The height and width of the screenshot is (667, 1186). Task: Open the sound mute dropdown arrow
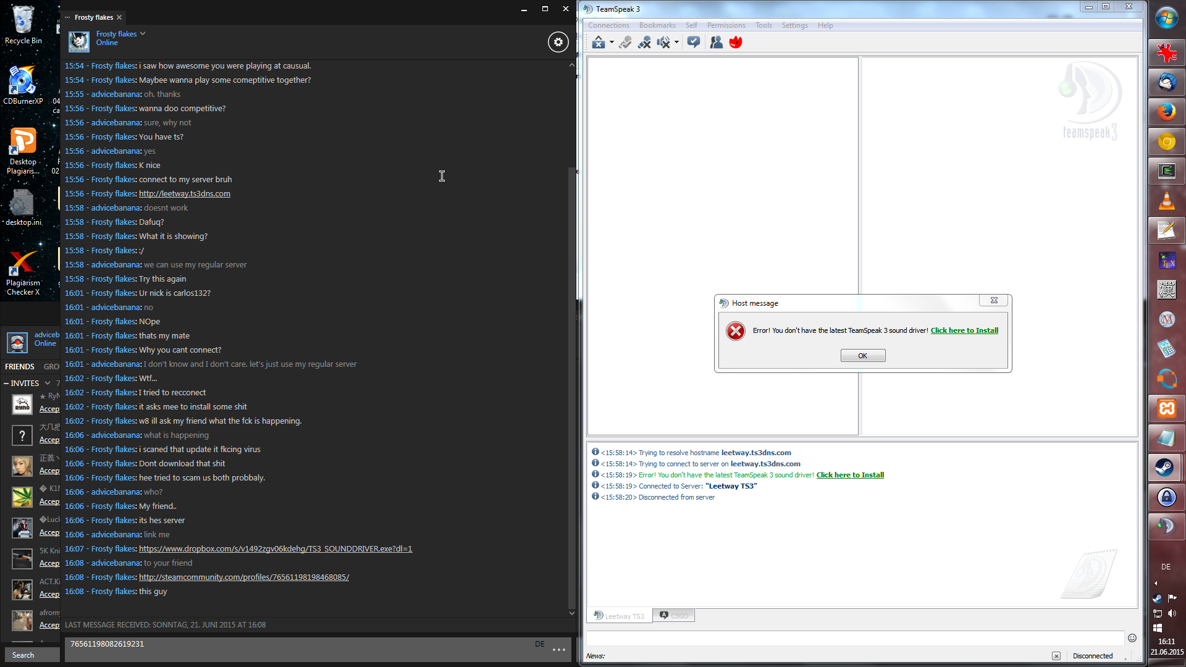click(x=677, y=43)
